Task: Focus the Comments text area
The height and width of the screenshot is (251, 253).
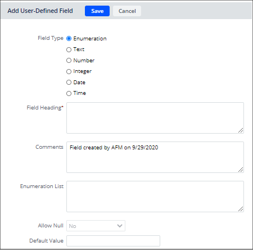Action: pos(155,157)
